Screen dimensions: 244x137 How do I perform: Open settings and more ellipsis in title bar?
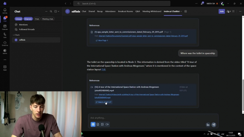pyautogui.click(x=197, y=3)
